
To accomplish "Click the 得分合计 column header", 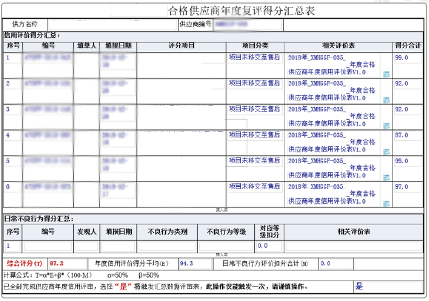I will click(408, 46).
